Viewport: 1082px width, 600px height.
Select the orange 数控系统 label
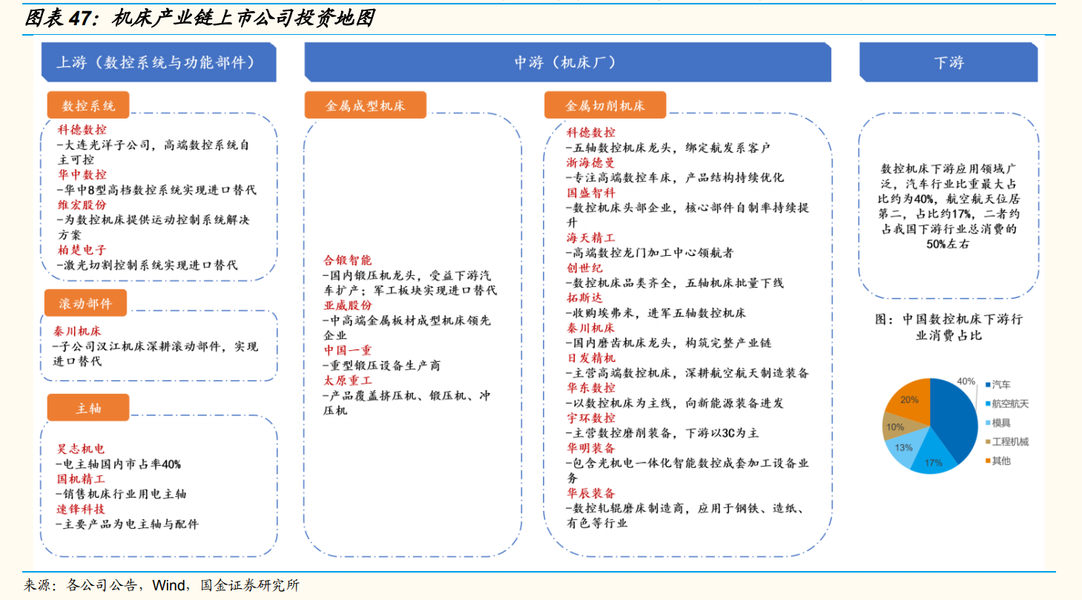(88, 106)
